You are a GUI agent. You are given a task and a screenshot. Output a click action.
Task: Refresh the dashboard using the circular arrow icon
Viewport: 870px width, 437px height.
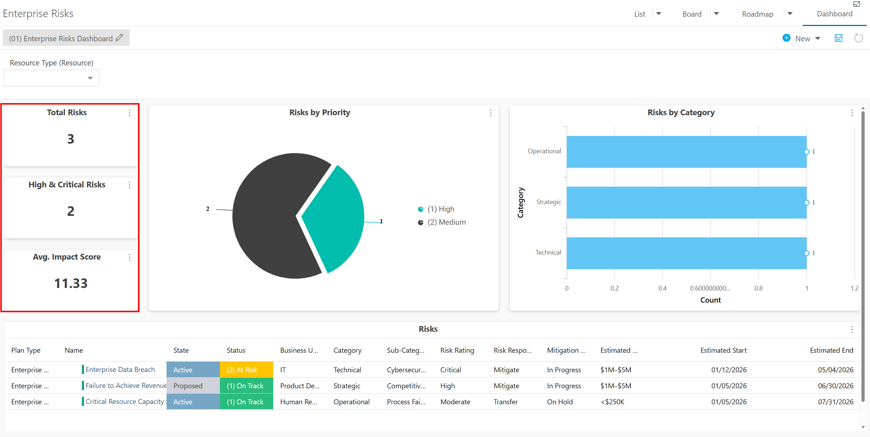point(859,38)
